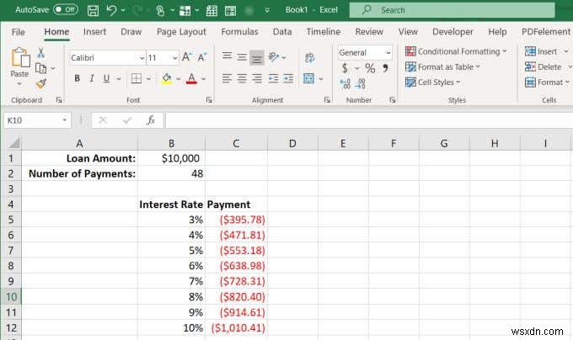Click the Format as Table button
The height and width of the screenshot is (340, 573).
click(443, 67)
